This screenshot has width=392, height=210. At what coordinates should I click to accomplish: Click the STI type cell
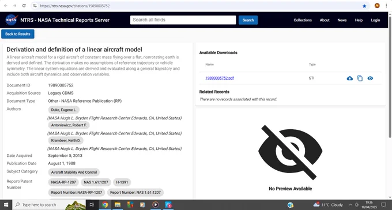point(311,78)
